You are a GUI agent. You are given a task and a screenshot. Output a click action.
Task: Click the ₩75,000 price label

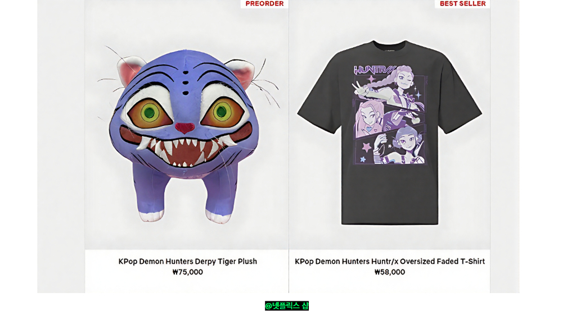click(187, 272)
